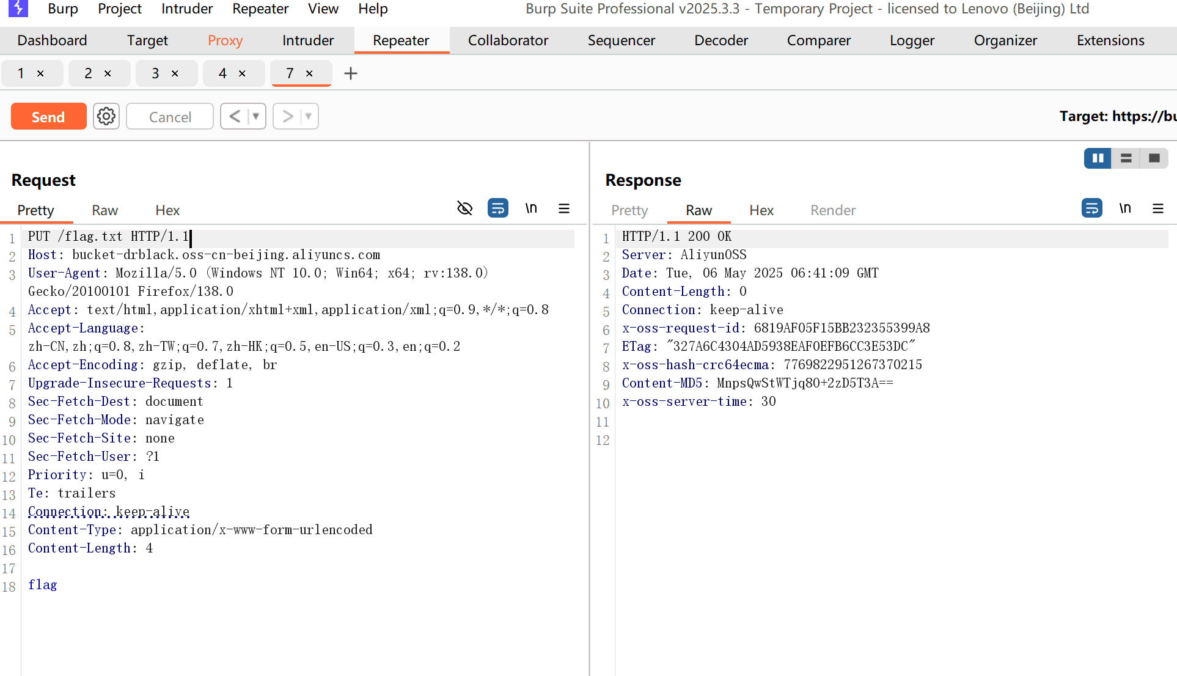Click the Content-MD5 response header
Screen dimensions: 1177x676
(x=758, y=383)
